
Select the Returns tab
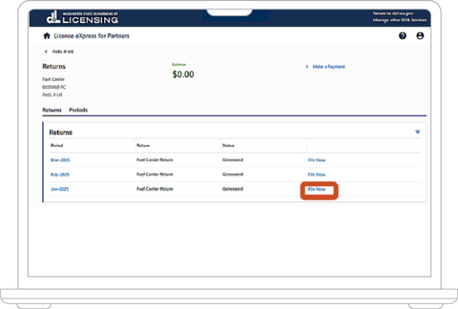(52, 110)
